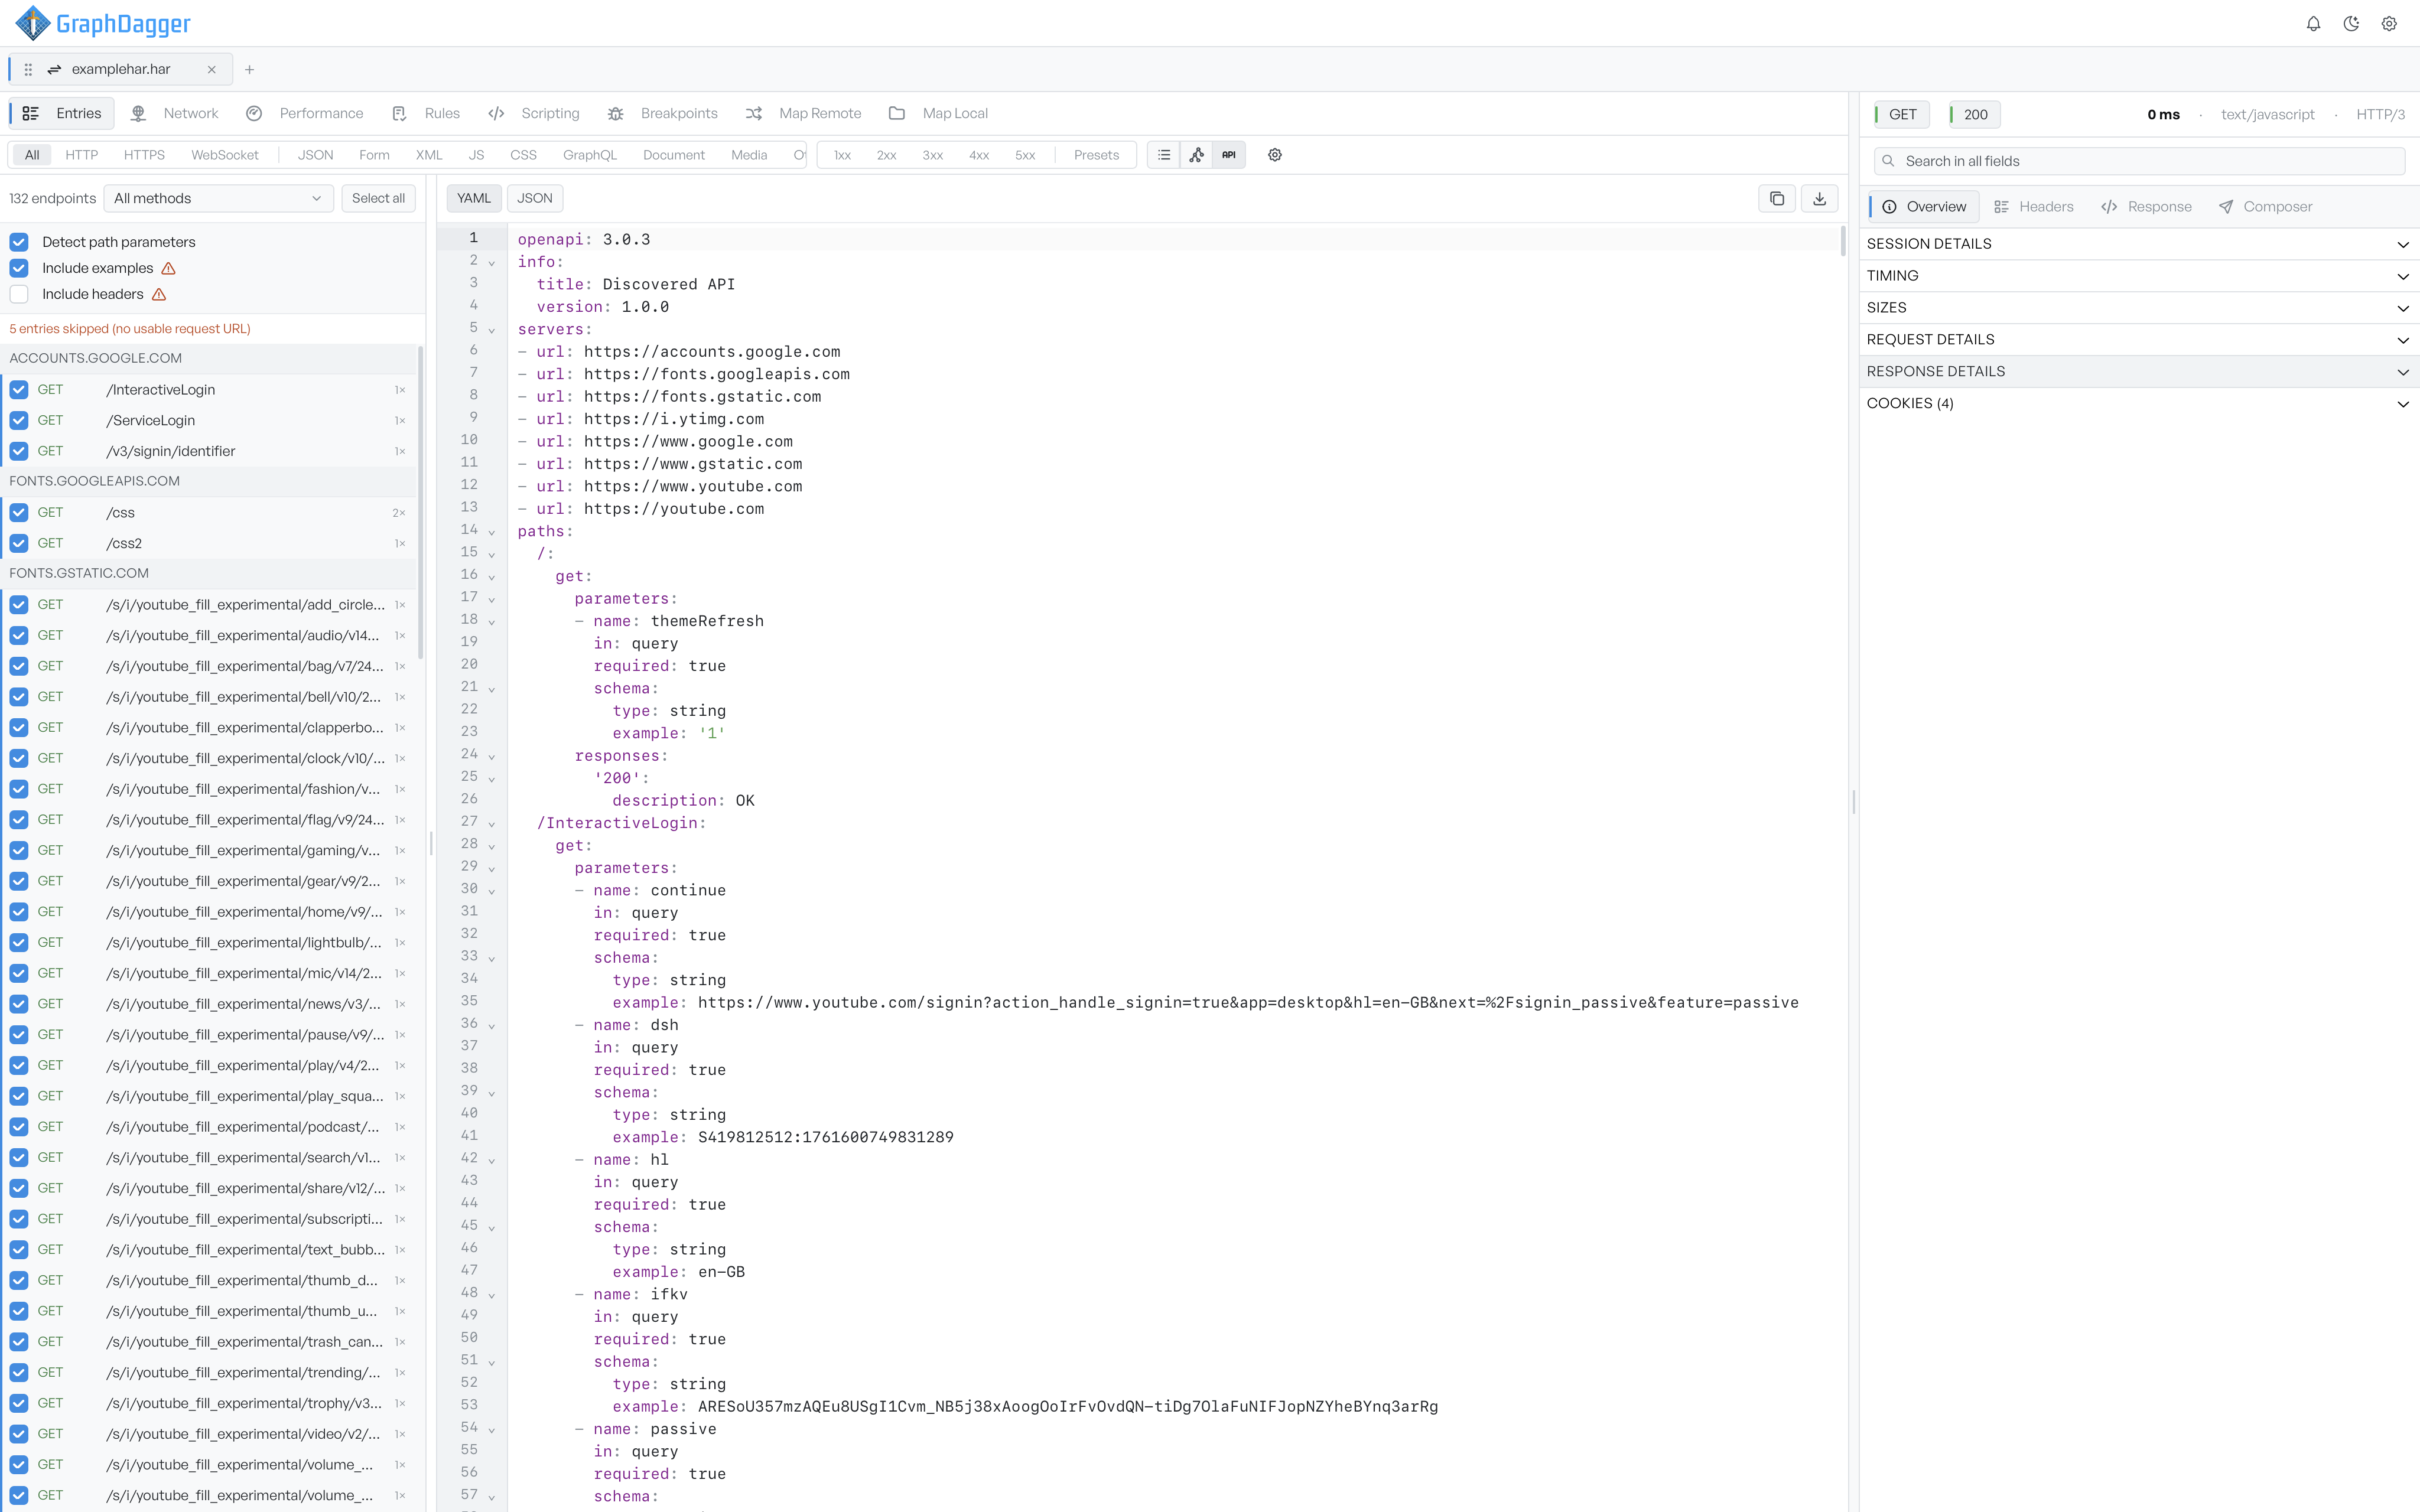Open the All methods dropdown
The image size is (2420, 1512).
click(x=218, y=198)
